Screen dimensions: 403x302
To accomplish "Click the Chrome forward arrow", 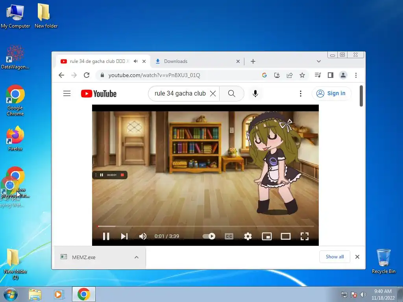I will click(x=74, y=75).
